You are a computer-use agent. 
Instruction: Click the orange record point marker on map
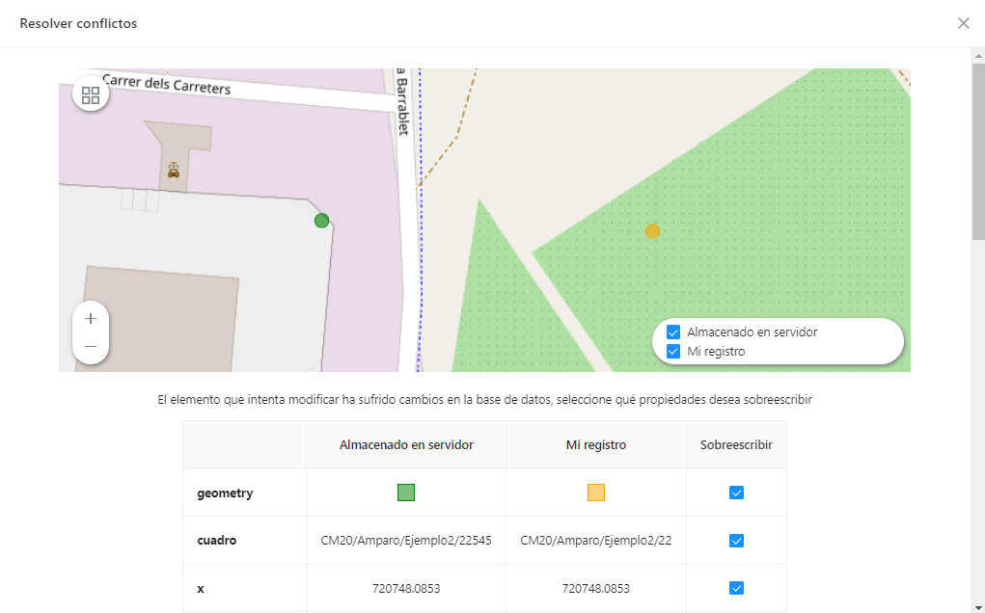(x=653, y=231)
